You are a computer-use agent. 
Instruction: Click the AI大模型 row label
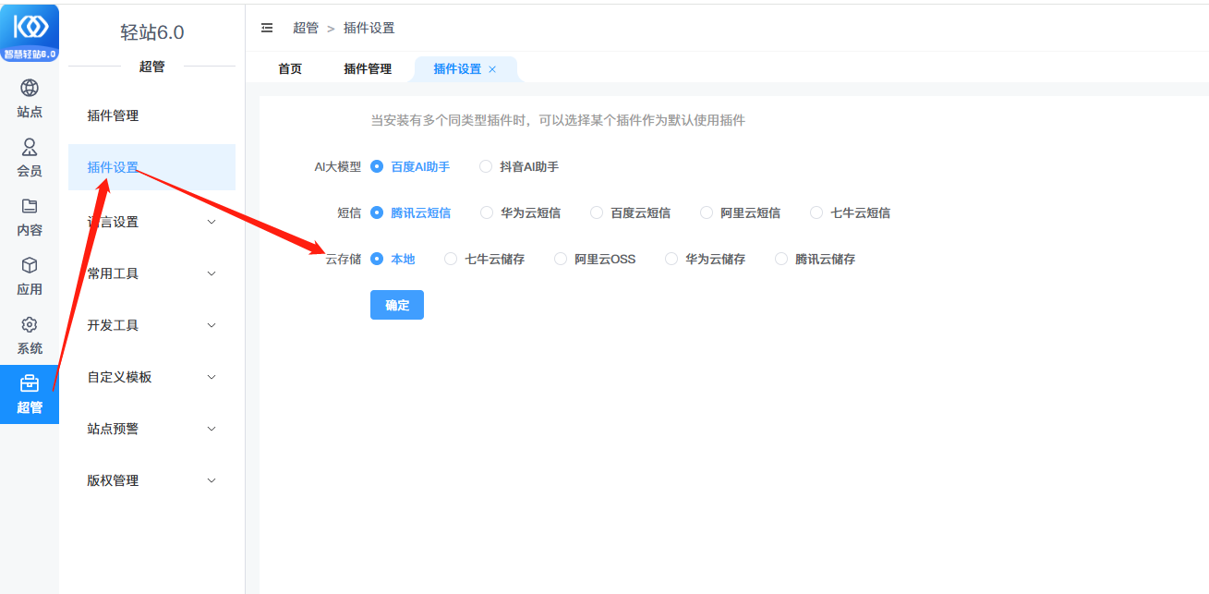pyautogui.click(x=338, y=167)
